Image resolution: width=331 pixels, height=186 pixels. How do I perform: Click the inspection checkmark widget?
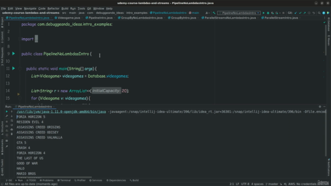click(x=324, y=22)
